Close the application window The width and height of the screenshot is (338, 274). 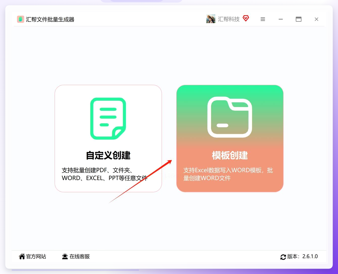click(316, 19)
